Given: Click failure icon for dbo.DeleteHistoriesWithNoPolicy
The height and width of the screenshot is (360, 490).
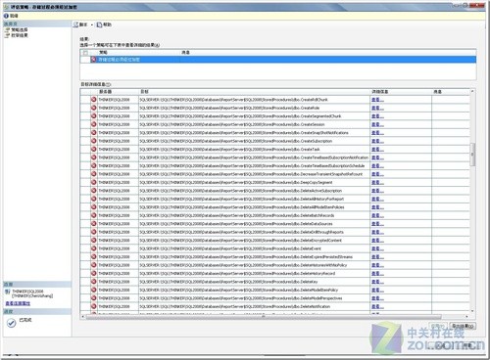Looking at the screenshot, I should pos(94,265).
